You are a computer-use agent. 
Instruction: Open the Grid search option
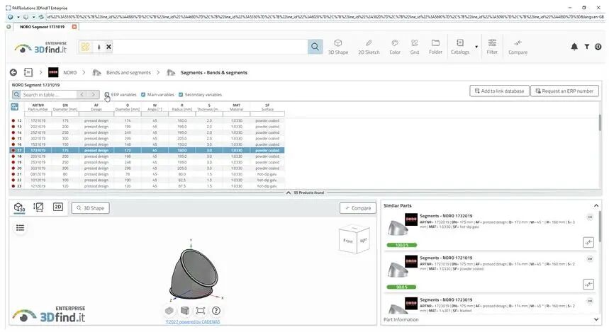click(x=415, y=47)
